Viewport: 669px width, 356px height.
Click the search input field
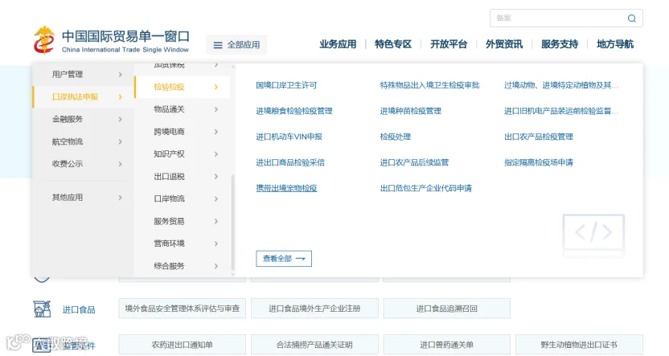pyautogui.click(x=559, y=18)
